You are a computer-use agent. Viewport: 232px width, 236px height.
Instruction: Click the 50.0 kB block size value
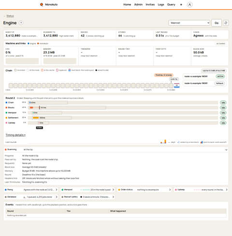(199, 53)
